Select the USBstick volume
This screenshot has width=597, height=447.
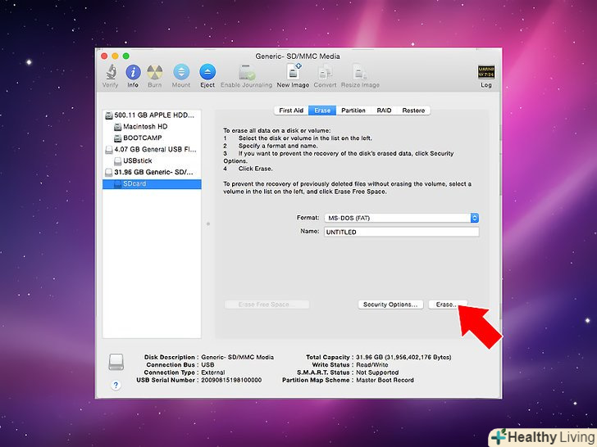152,160
